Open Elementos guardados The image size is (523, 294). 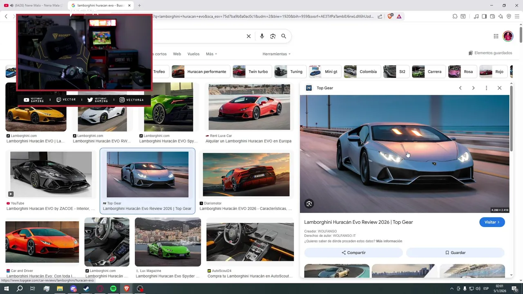point(490,53)
